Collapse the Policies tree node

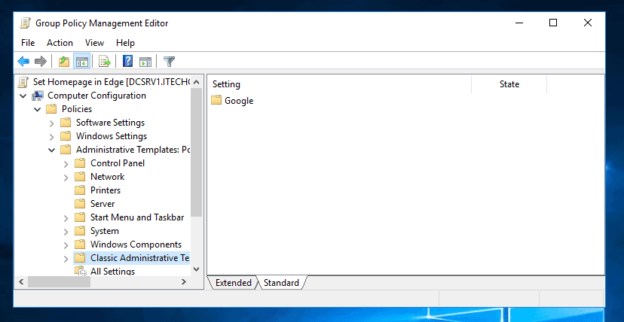click(x=38, y=109)
